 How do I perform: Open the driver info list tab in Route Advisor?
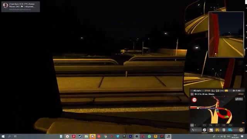(224, 130)
